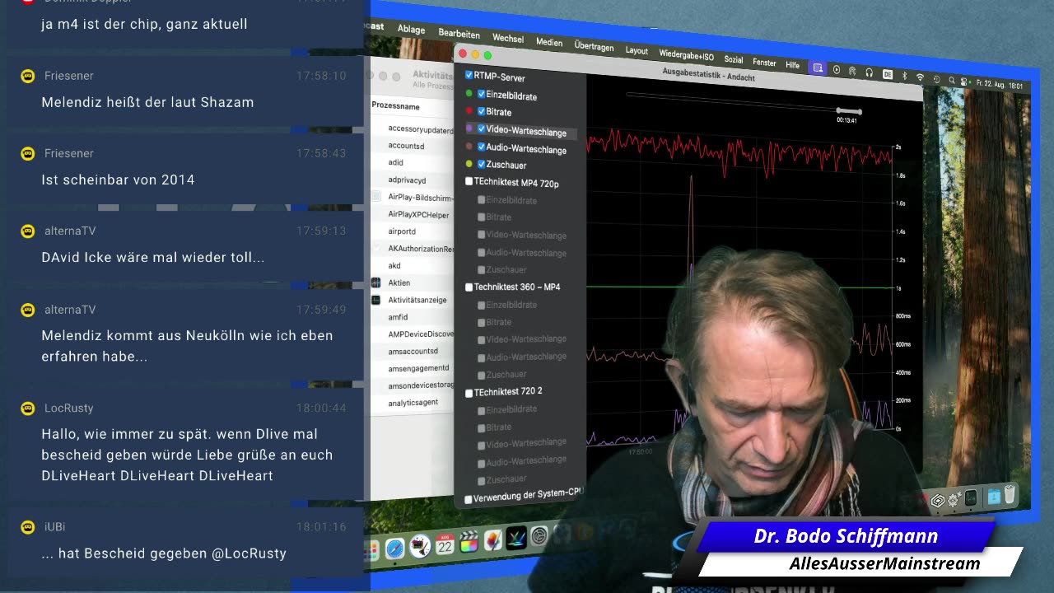
Task: Open Safari from the Dock
Action: point(395,548)
